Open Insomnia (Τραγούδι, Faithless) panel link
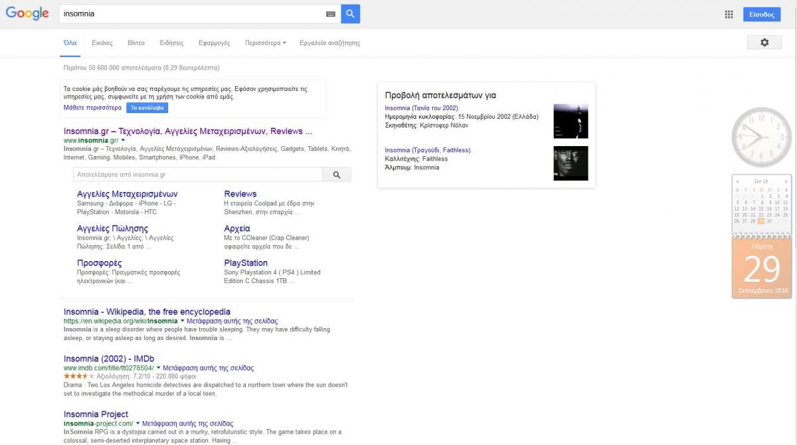The image size is (797, 445). [x=427, y=151]
